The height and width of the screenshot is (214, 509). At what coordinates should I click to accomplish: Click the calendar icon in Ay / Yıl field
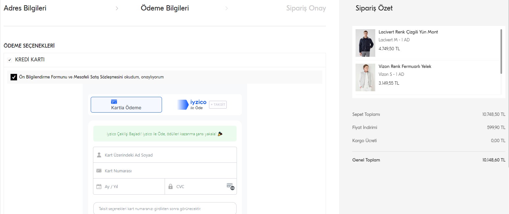click(x=99, y=187)
